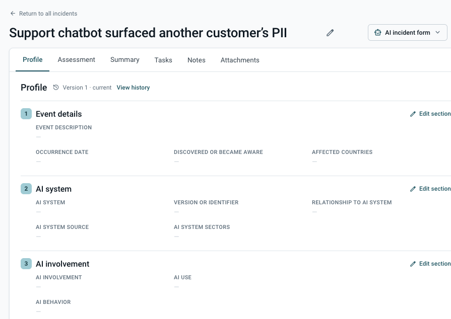Click the back arrow icon beside Return to all incidents
Screen dimensions: 451x319
click(x=13, y=14)
